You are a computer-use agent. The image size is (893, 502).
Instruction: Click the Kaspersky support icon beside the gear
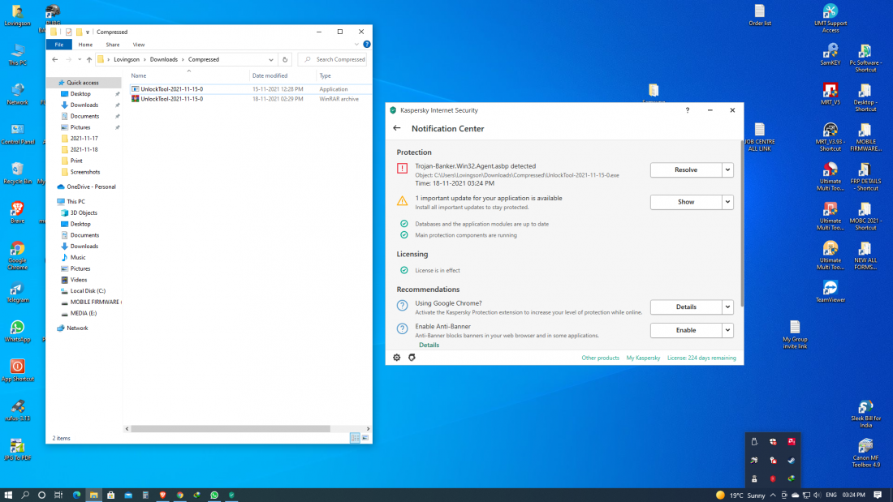412,358
